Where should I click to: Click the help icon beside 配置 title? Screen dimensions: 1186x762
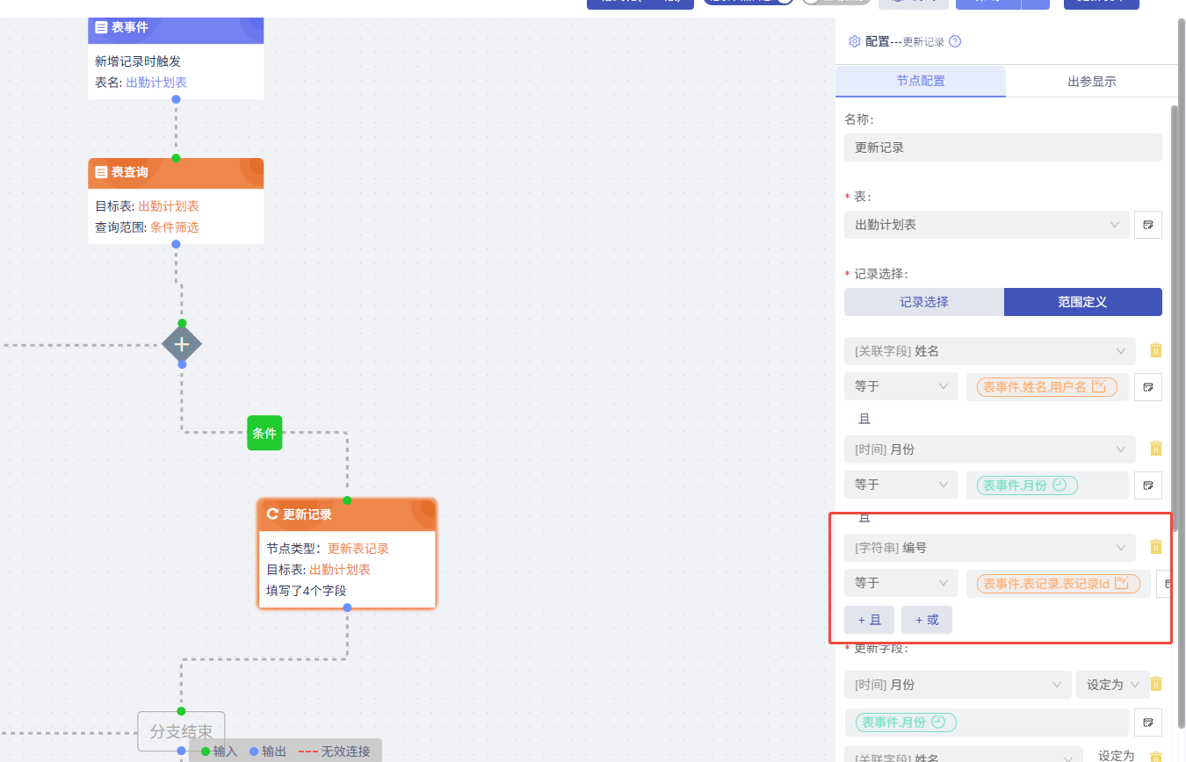coord(955,41)
